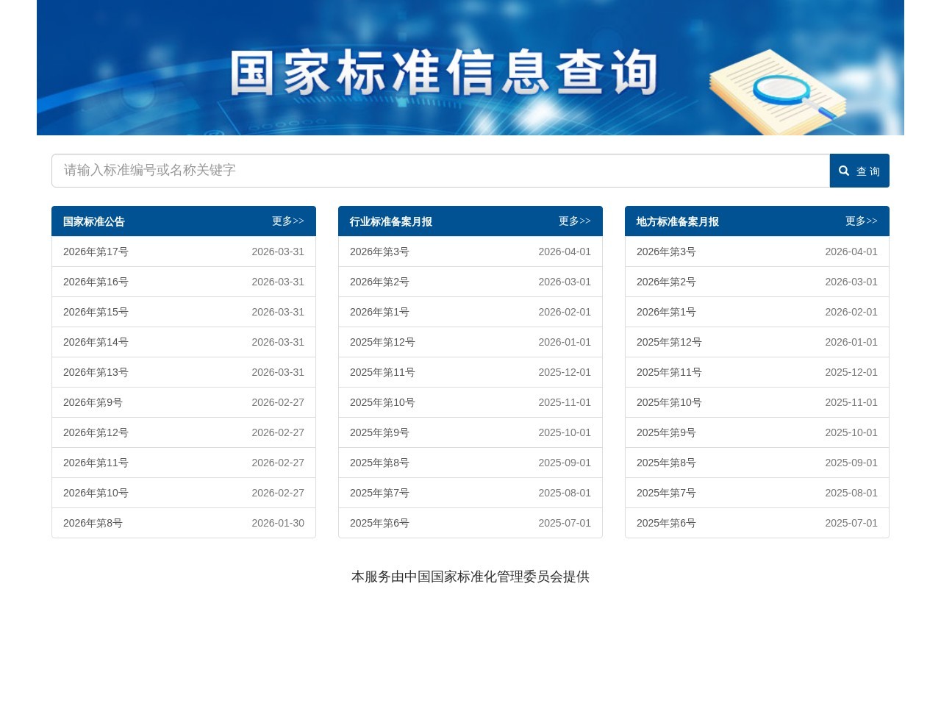Click 更多>> next to 国家标准公告
Image resolution: width=941 pixels, height=706 pixels.
(x=287, y=221)
